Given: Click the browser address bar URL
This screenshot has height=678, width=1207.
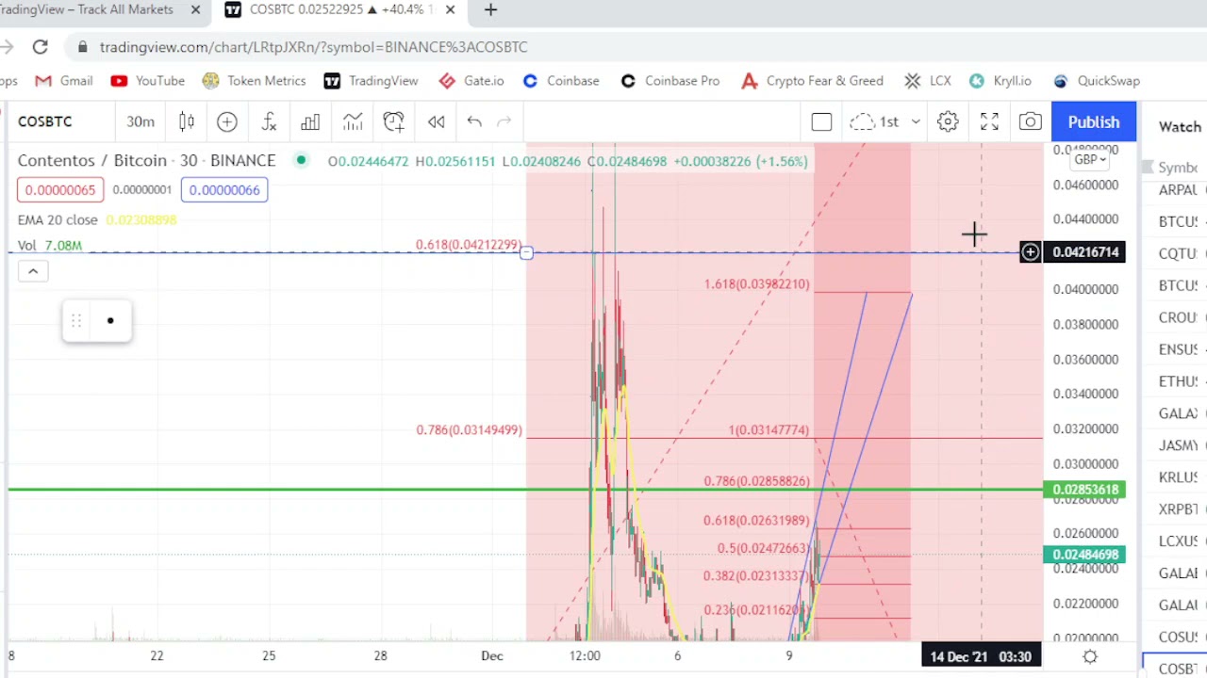Looking at the screenshot, I should 313,46.
